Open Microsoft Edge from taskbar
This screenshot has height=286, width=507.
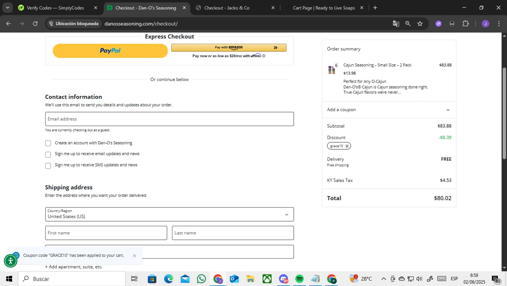point(169,279)
